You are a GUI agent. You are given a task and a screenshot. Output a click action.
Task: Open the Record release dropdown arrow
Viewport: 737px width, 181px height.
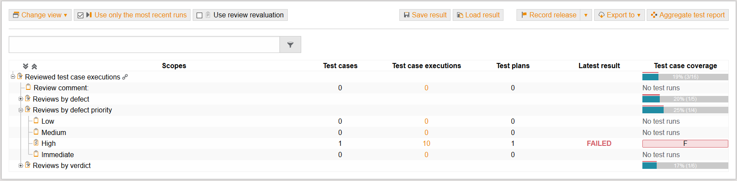[x=586, y=15]
